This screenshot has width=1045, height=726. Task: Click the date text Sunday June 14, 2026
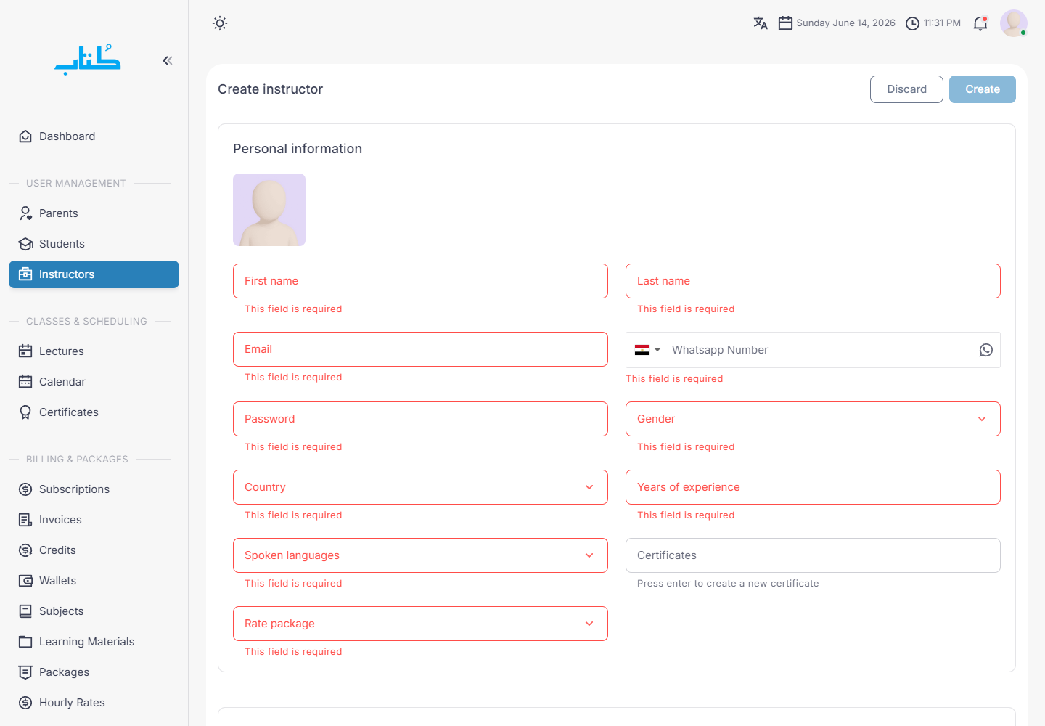point(845,23)
